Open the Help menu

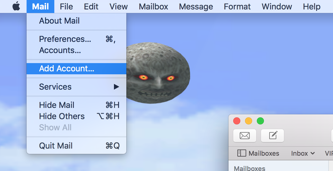[311, 6]
